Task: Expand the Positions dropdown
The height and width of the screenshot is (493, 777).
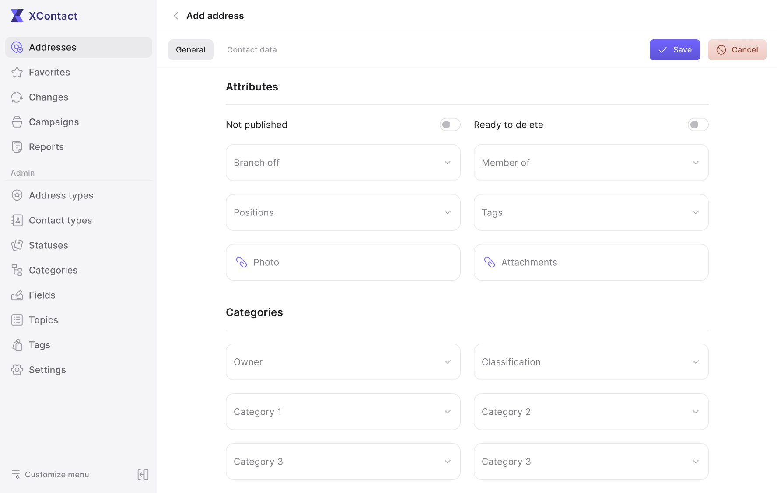Action: click(x=343, y=212)
